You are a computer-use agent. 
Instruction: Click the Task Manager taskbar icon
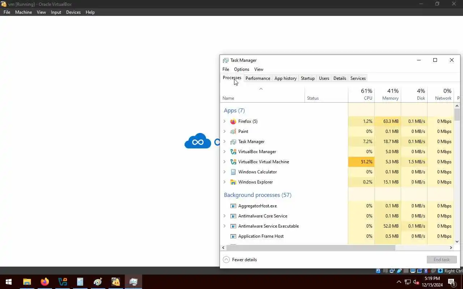[x=133, y=282]
